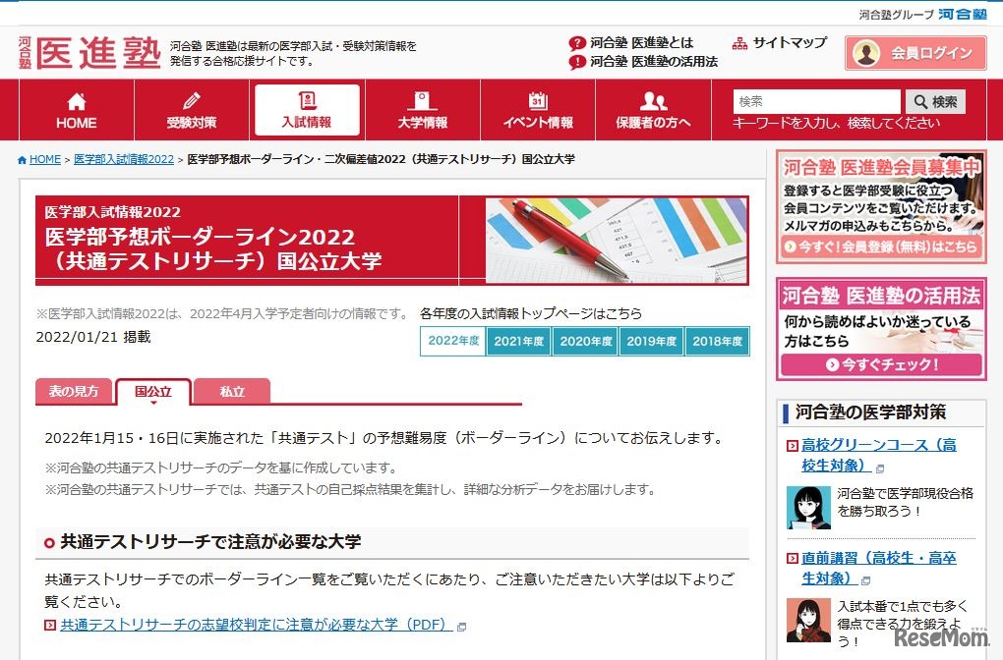Follow the HOME breadcrumb link
The height and width of the screenshot is (660, 1003).
point(45,160)
